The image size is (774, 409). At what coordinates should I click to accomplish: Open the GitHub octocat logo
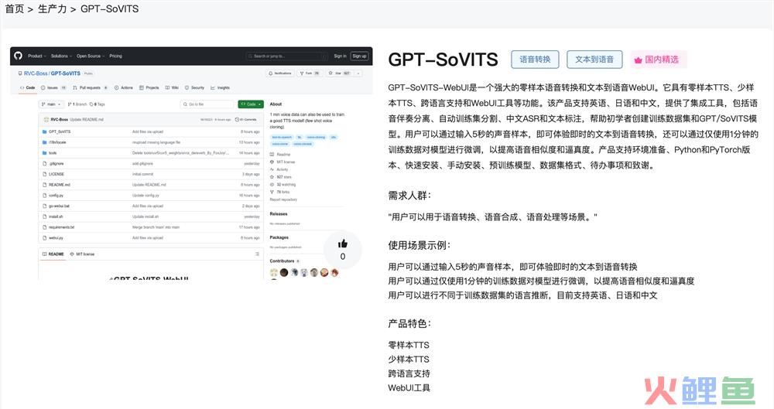pos(19,56)
